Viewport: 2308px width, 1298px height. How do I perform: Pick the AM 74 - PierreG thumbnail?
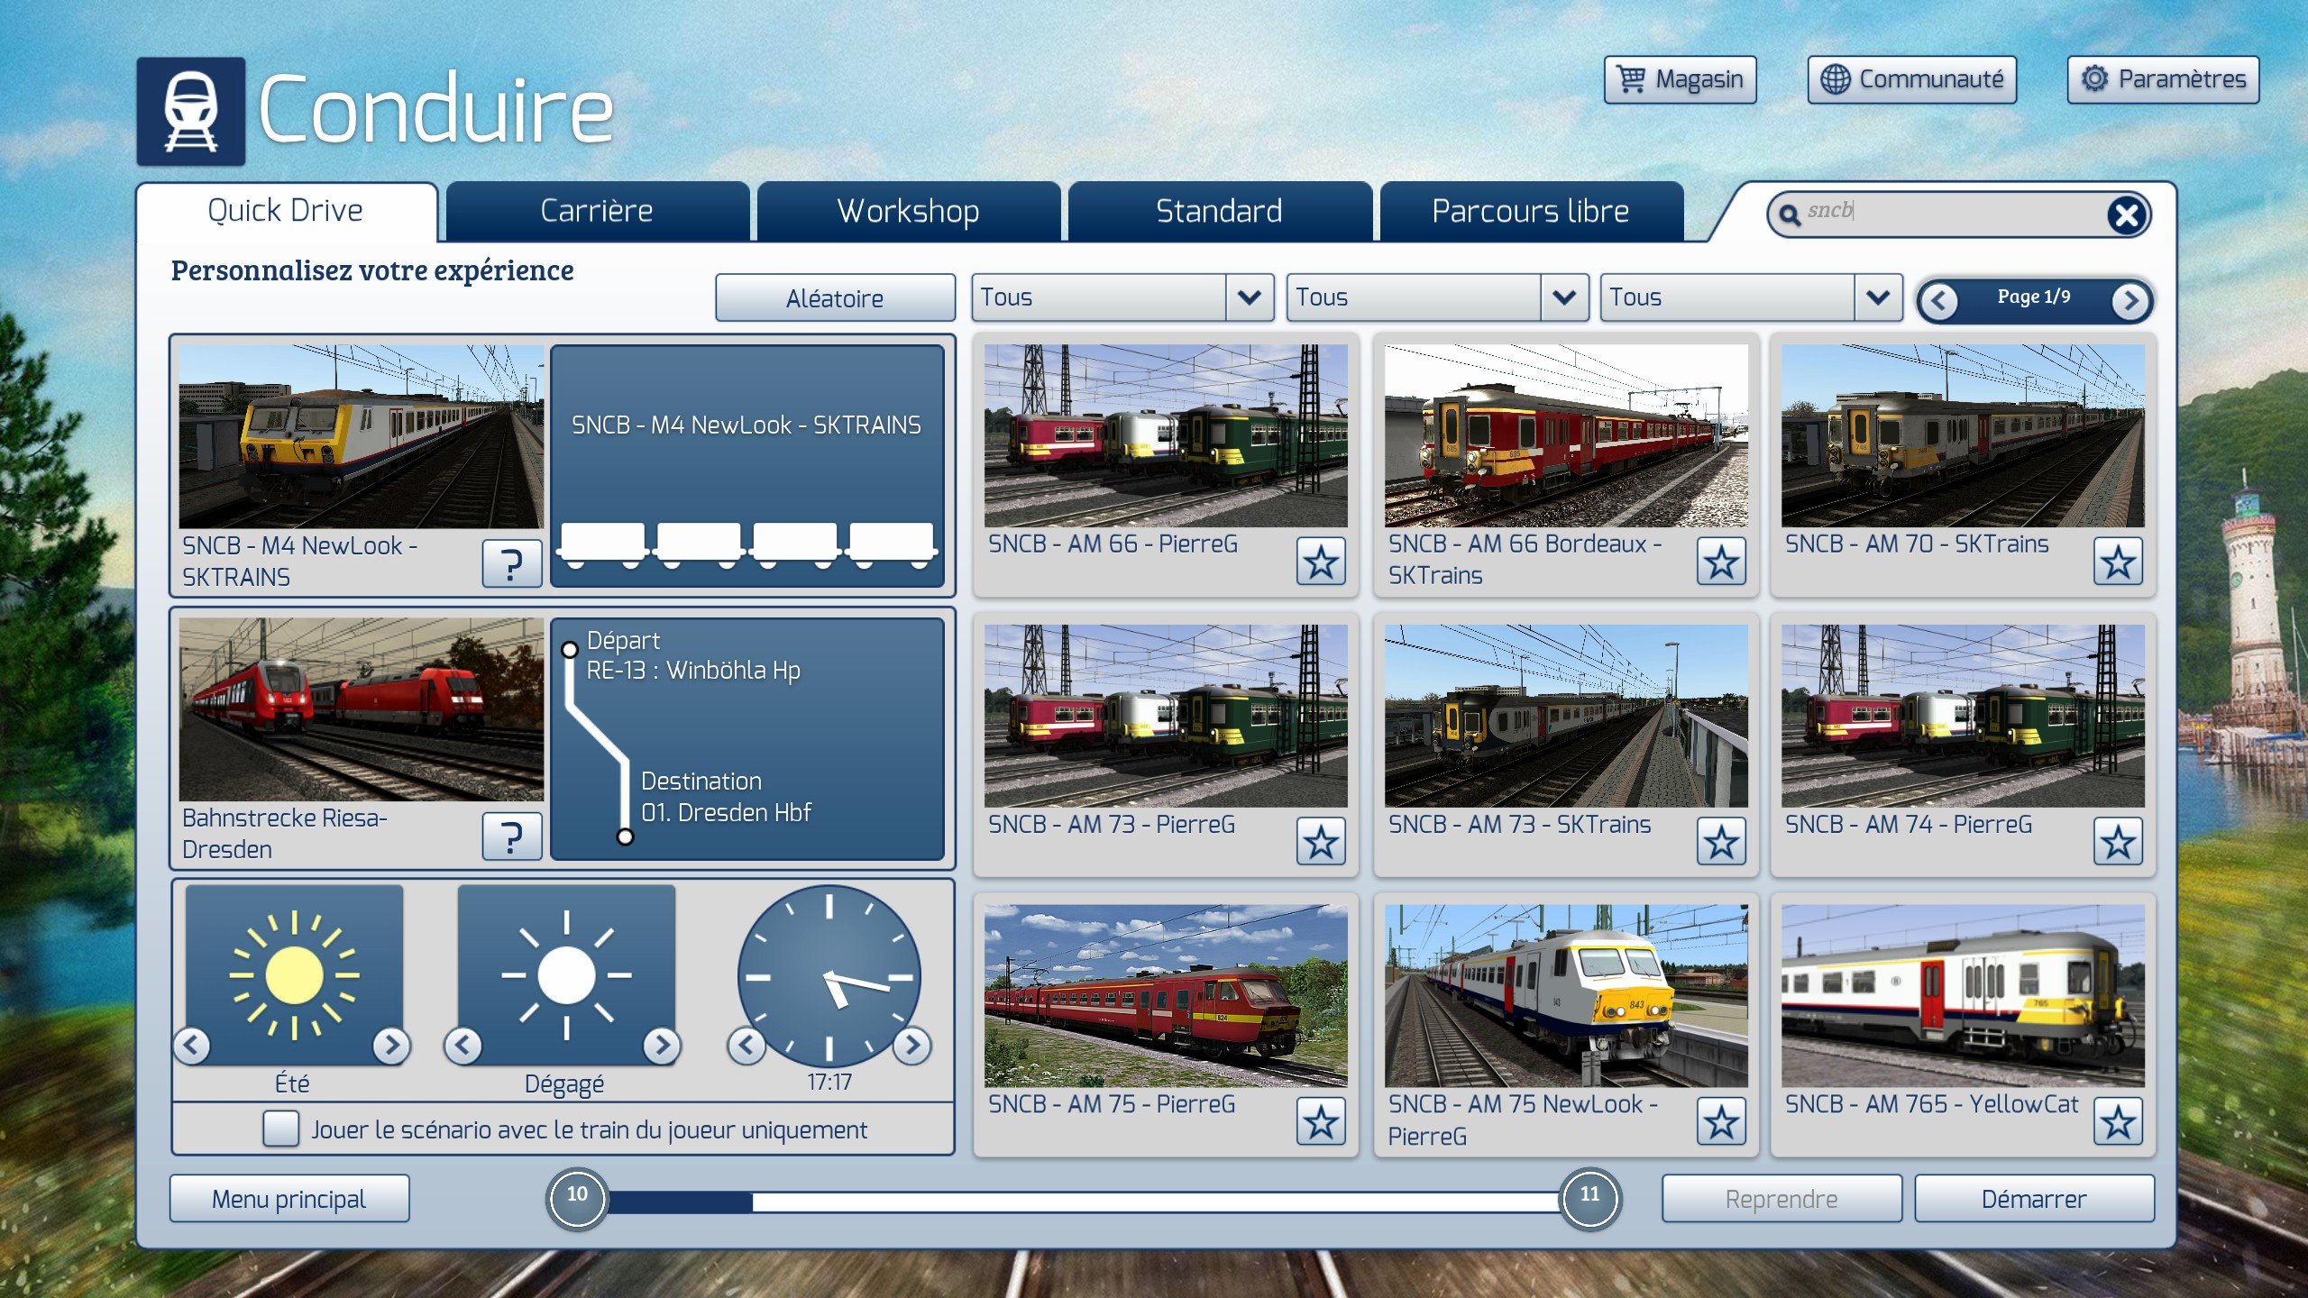(x=1963, y=716)
